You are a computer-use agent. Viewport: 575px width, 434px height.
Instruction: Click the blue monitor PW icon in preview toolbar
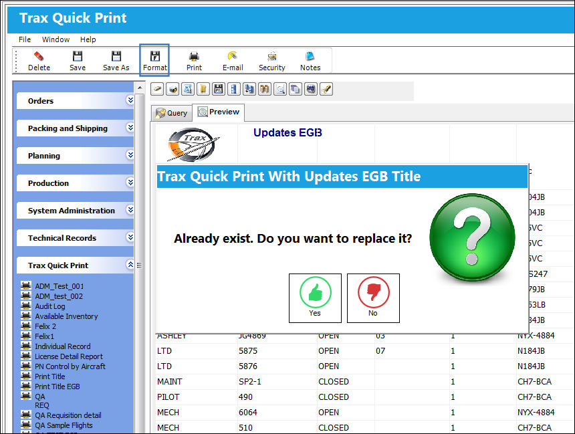[311, 89]
